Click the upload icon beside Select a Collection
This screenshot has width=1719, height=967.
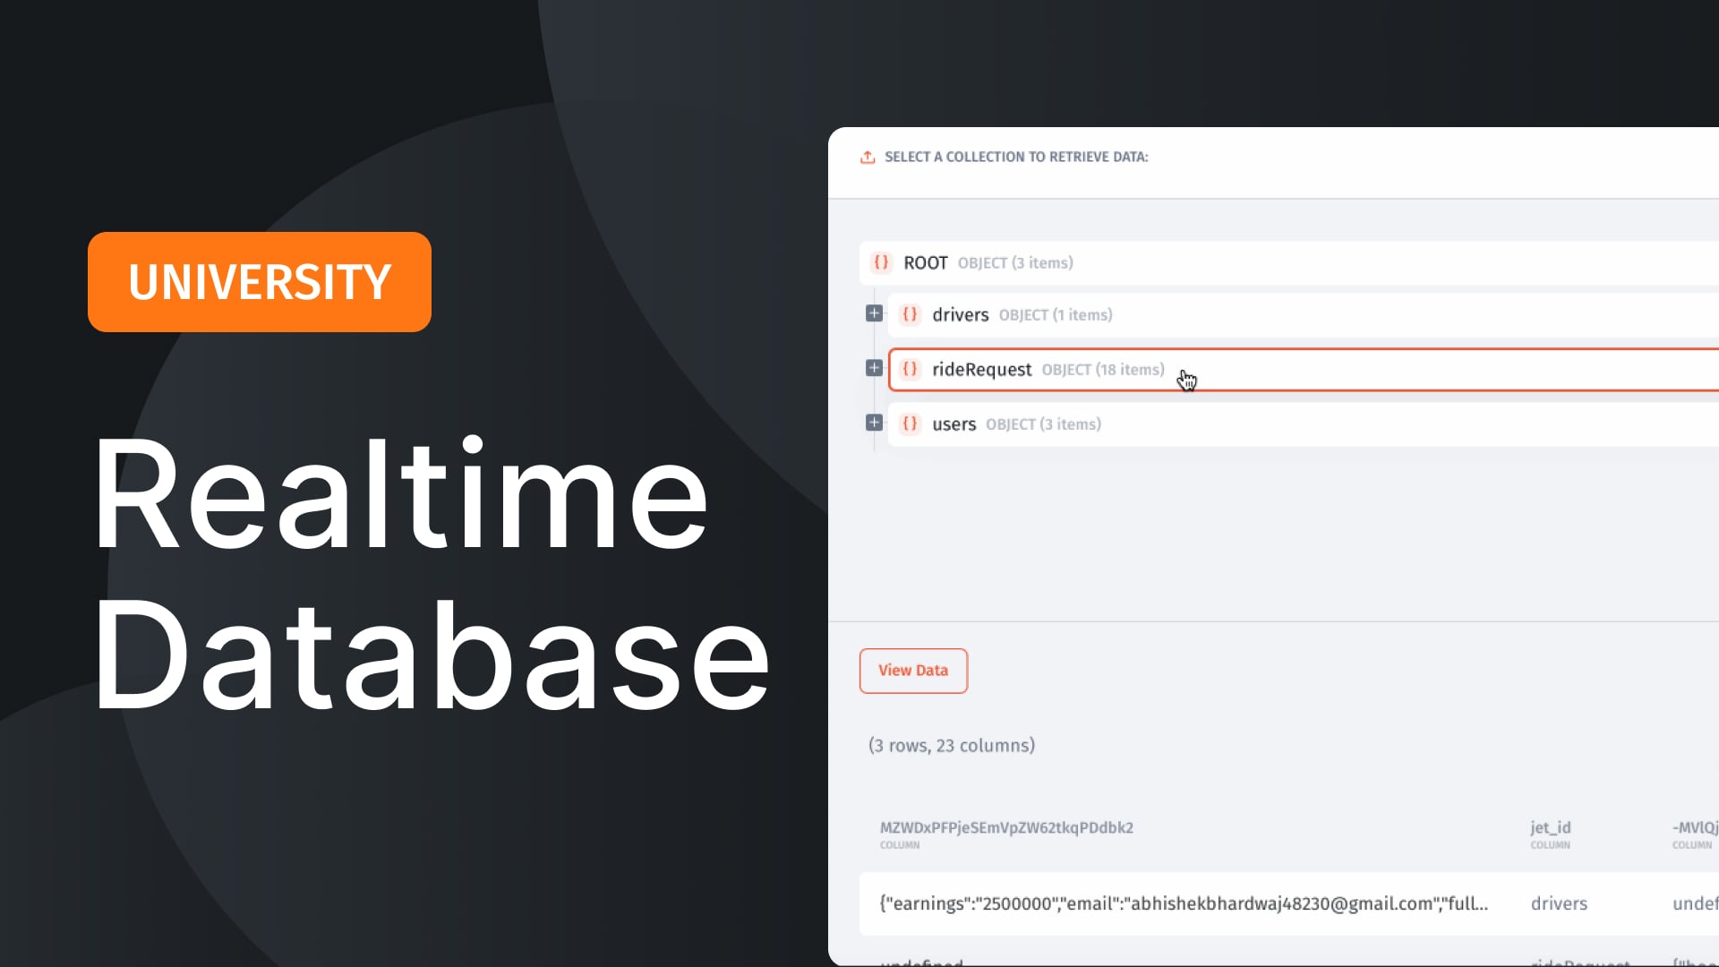click(x=867, y=158)
